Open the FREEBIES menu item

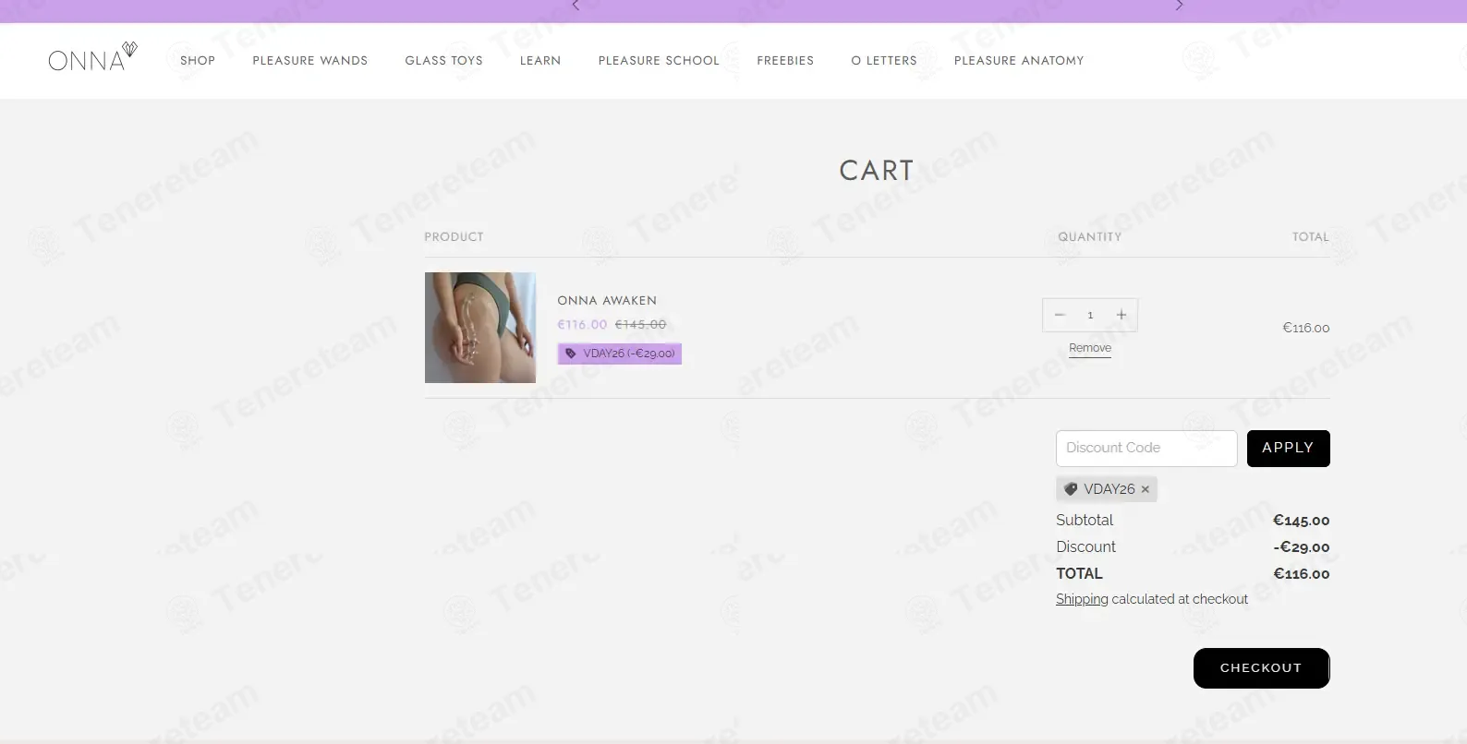click(x=785, y=61)
